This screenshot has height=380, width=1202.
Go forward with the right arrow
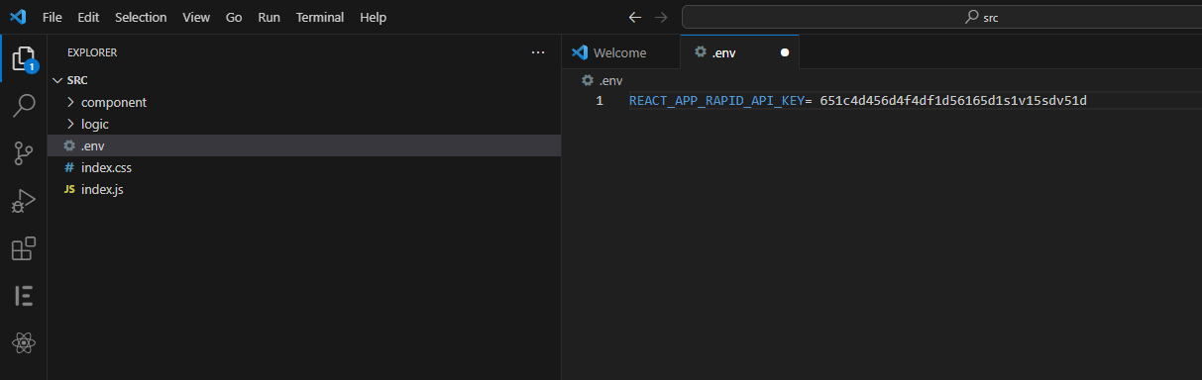pyautogui.click(x=661, y=18)
